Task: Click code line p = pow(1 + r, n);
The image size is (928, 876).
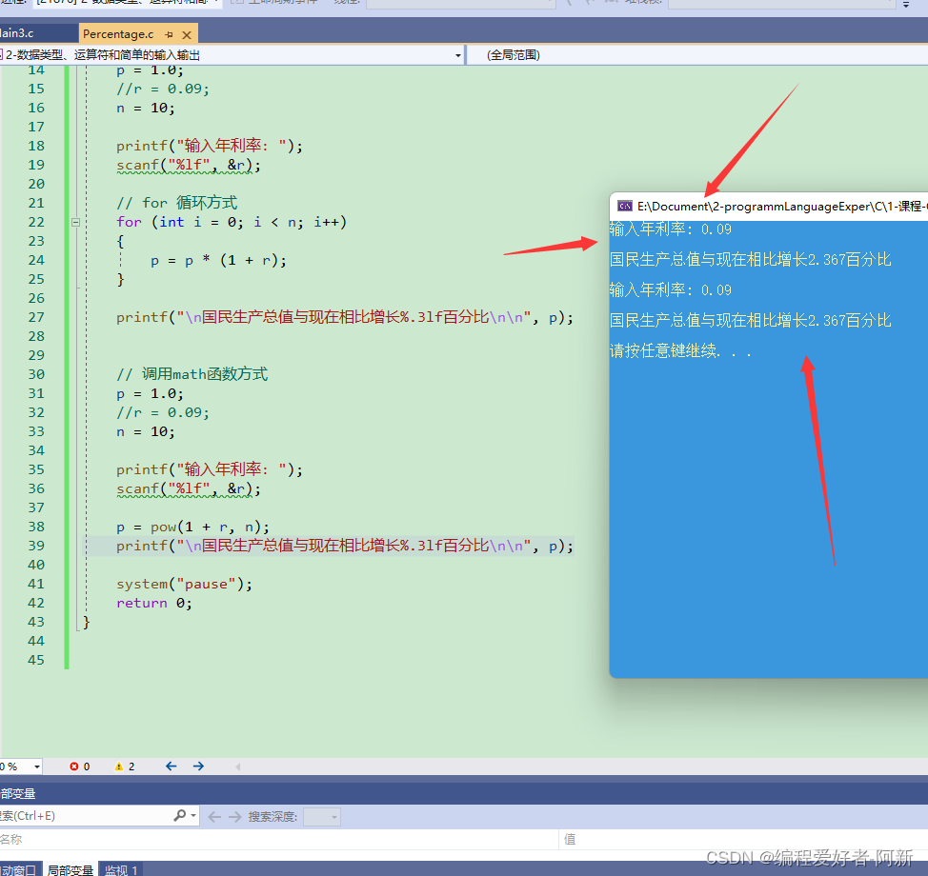Action: pos(193,527)
